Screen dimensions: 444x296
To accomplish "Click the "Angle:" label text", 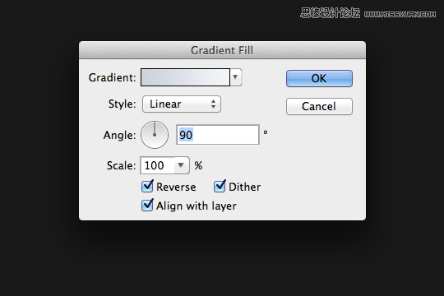I will click(120, 135).
